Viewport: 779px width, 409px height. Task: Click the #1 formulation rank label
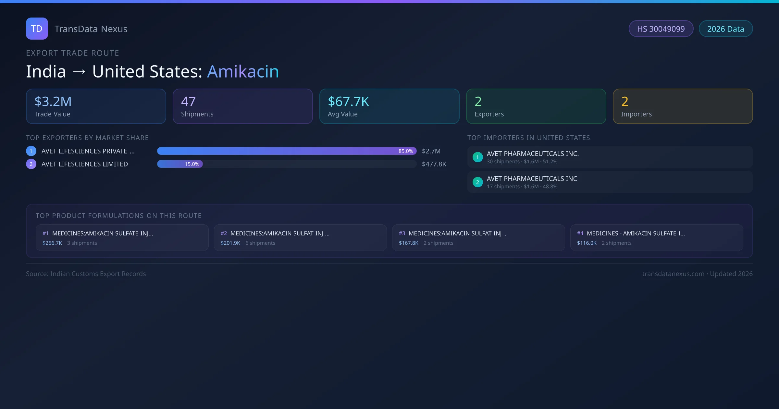click(x=45, y=233)
